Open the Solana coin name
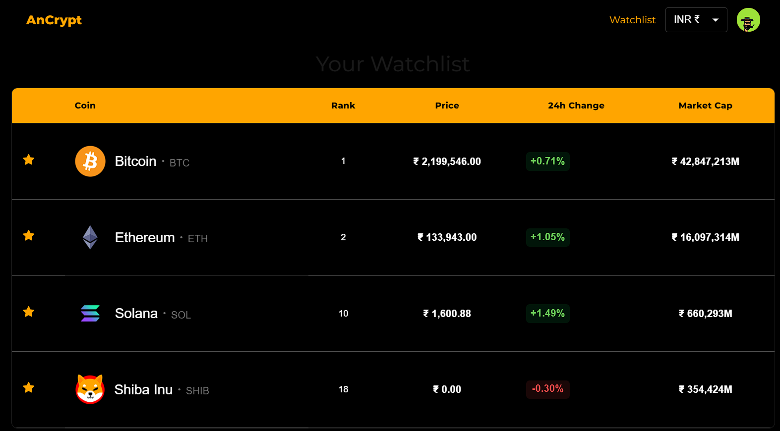The image size is (780, 431). (136, 314)
